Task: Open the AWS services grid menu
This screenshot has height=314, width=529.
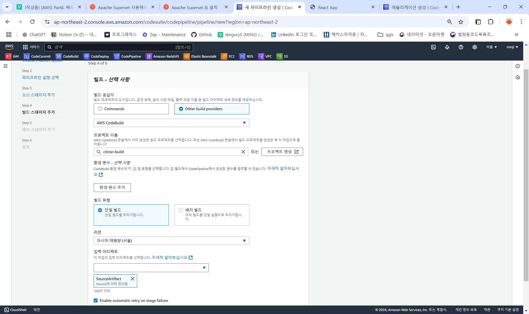Action: coord(25,47)
